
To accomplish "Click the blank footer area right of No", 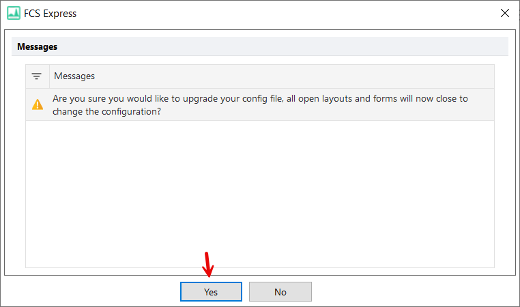I will tap(409, 292).
